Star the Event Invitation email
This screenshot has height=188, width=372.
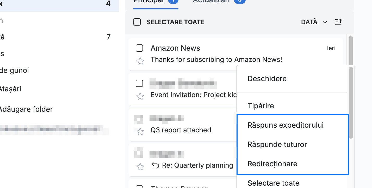pos(140,96)
